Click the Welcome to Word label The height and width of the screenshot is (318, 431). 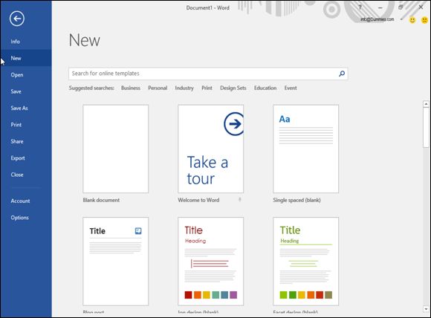point(198,200)
